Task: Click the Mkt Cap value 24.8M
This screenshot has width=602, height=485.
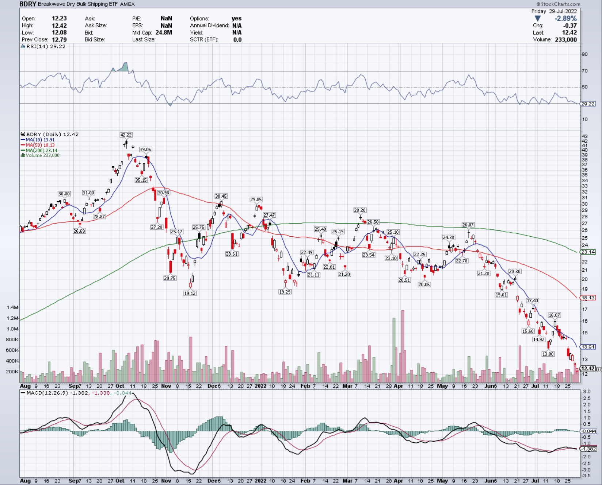Action: click(164, 32)
